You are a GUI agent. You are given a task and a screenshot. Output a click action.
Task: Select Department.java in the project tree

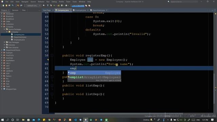tap(20, 37)
